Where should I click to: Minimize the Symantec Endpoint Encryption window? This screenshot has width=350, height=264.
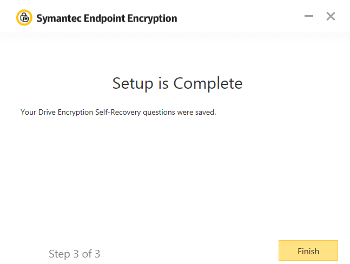(x=309, y=16)
